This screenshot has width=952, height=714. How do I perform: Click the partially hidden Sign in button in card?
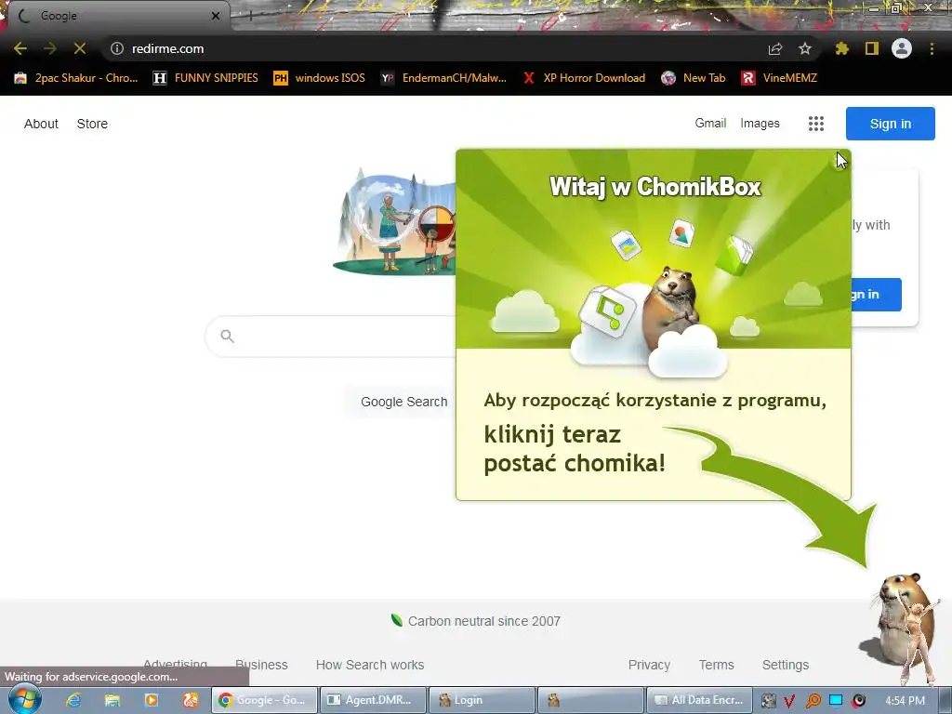(x=876, y=295)
